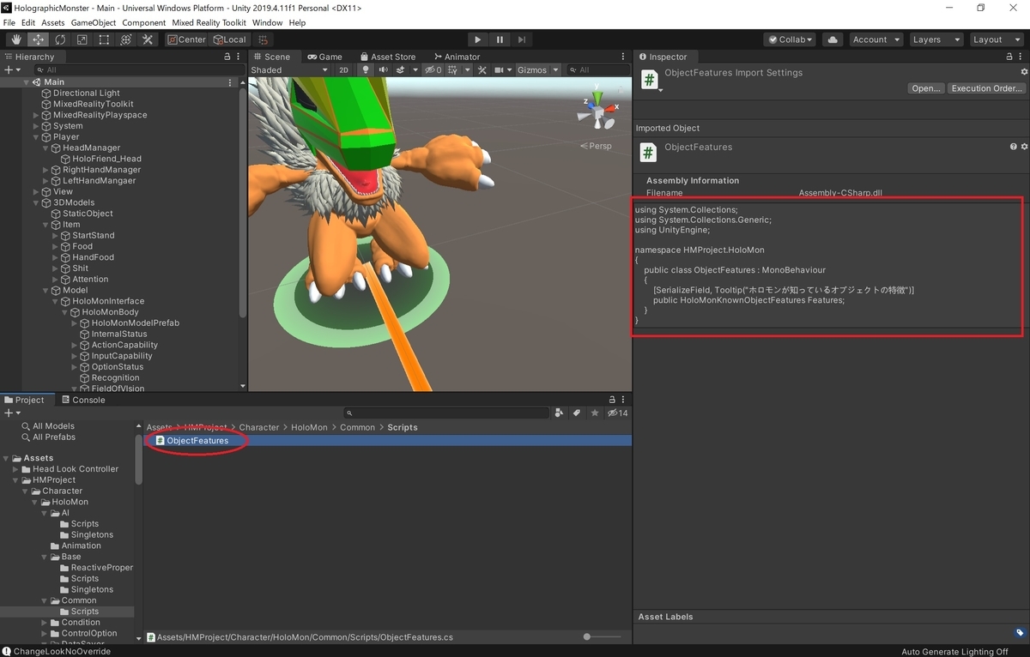The height and width of the screenshot is (657, 1030).
Task: Show Project favorites star
Action: (x=595, y=413)
